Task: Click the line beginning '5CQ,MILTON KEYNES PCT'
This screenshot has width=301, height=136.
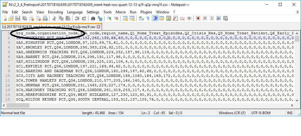Action: [155, 99]
